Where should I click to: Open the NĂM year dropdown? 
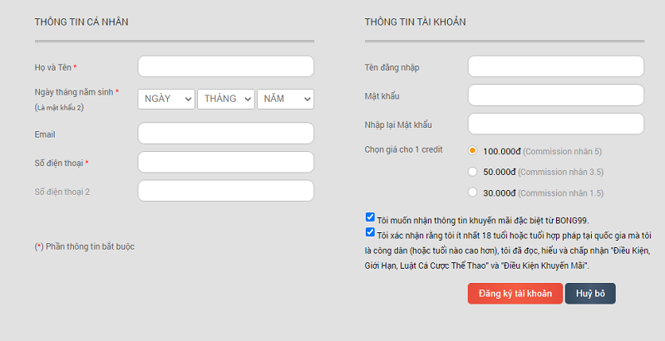point(285,99)
